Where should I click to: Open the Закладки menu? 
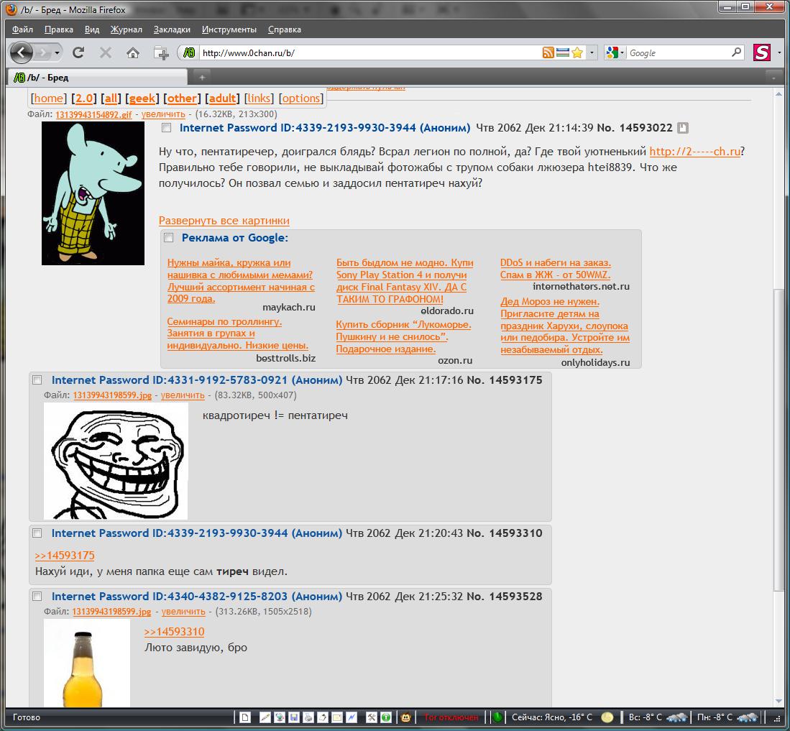(172, 29)
